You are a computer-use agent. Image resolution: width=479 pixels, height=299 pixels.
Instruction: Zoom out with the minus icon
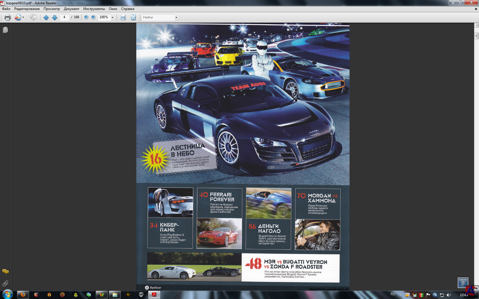(x=86, y=17)
